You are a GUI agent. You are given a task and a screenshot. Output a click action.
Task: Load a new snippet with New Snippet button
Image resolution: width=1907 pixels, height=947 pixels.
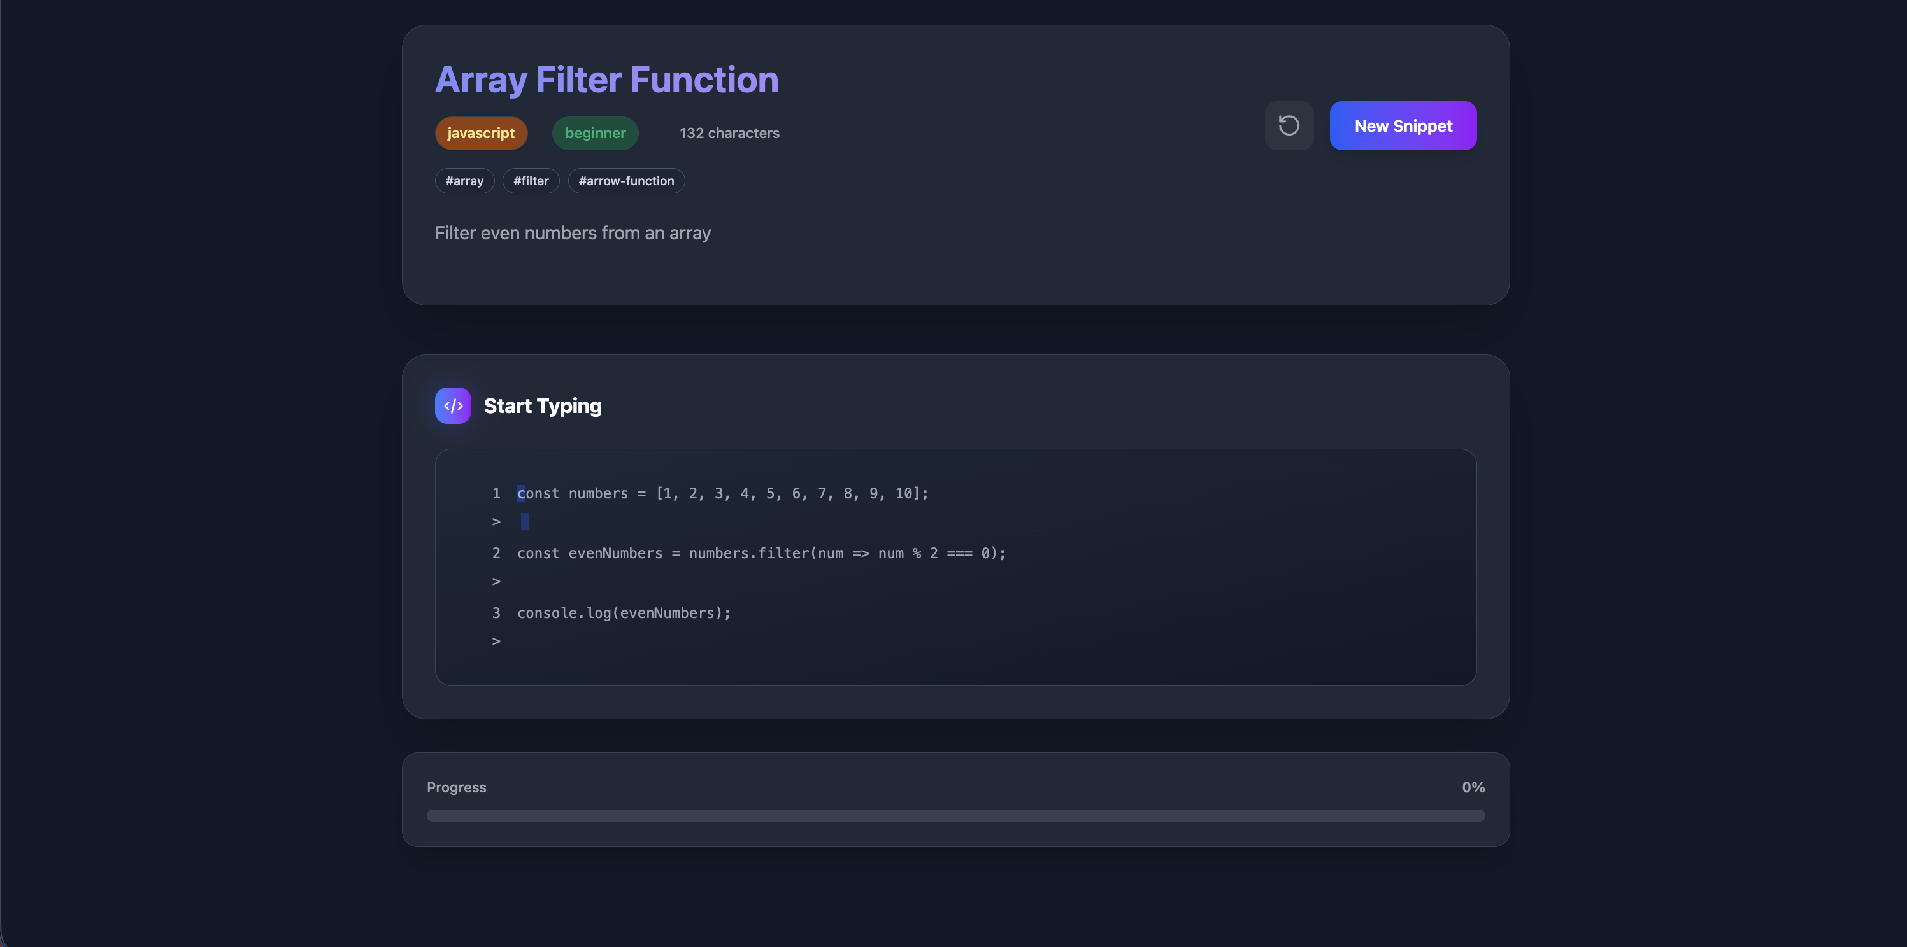click(x=1403, y=126)
